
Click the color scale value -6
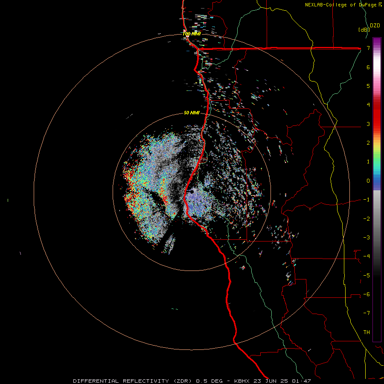[x=367, y=294]
